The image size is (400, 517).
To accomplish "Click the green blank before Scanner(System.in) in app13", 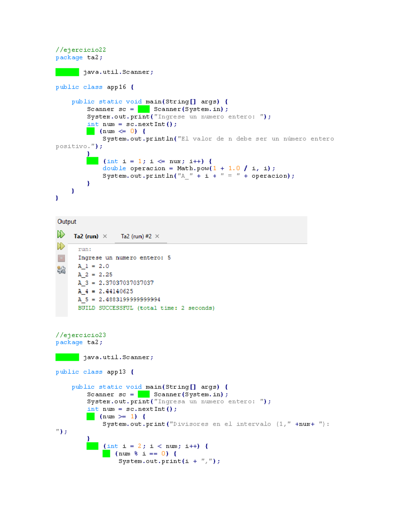I will click(143, 394).
